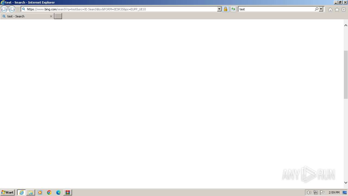Screen dimensions: 348x196
Task: Launch Microsoft Edge from the taskbar
Action: click(58, 192)
